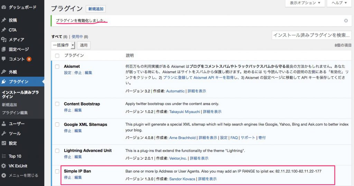Click Lightning Advanced Unit's 停止 link
The width and height of the screenshot is (354, 186).
[67, 157]
